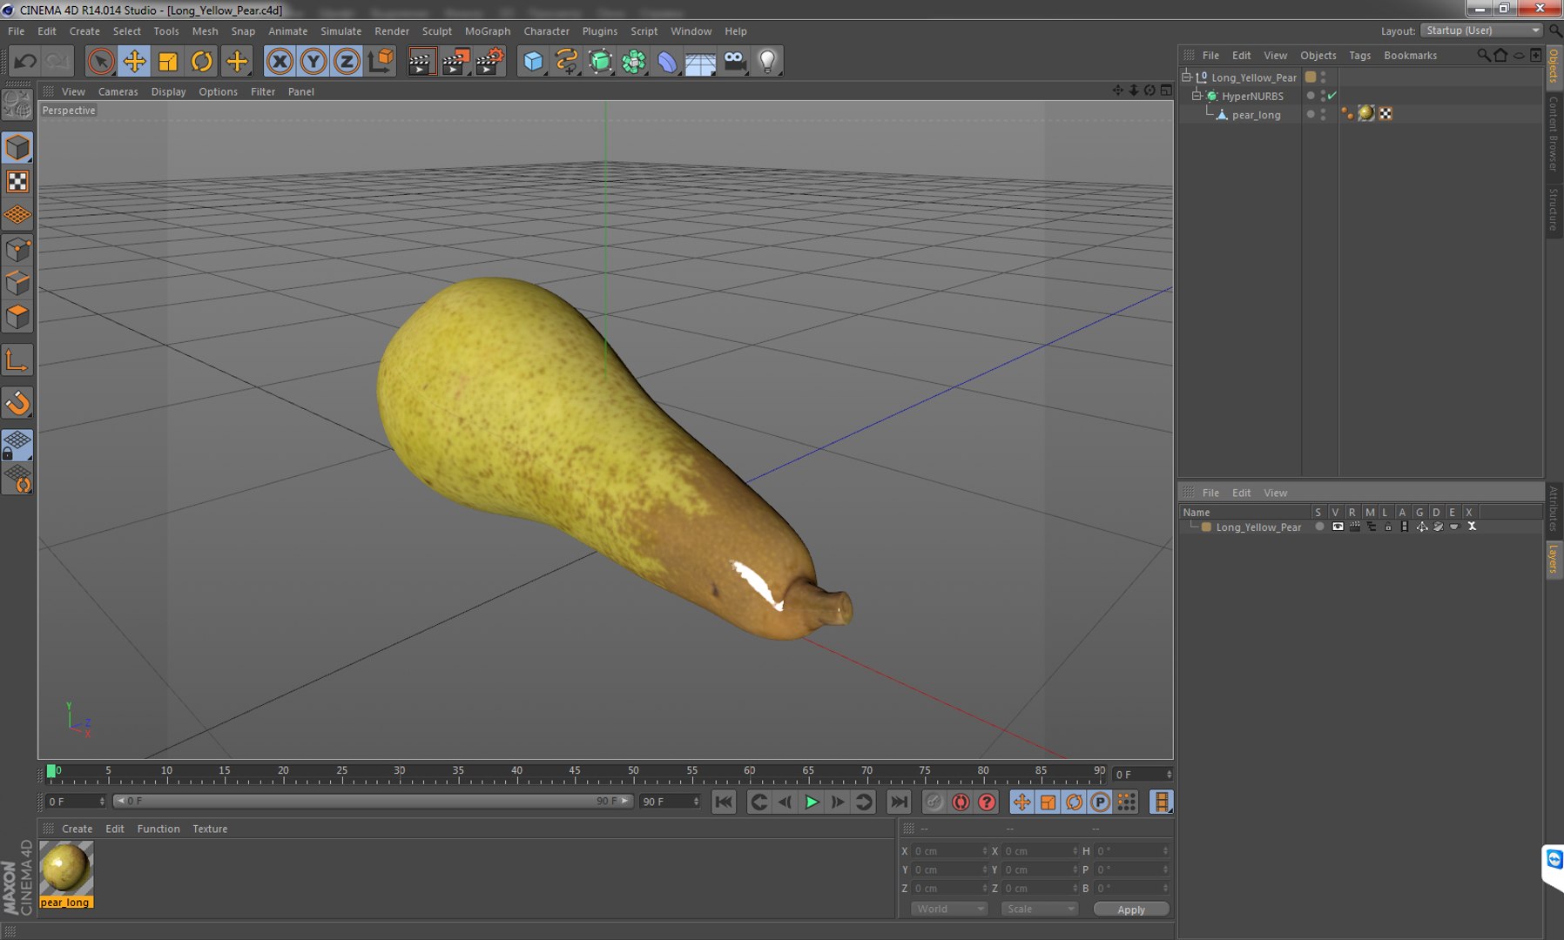Image resolution: width=1564 pixels, height=940 pixels.
Task: Play animation forward
Action: 812,802
